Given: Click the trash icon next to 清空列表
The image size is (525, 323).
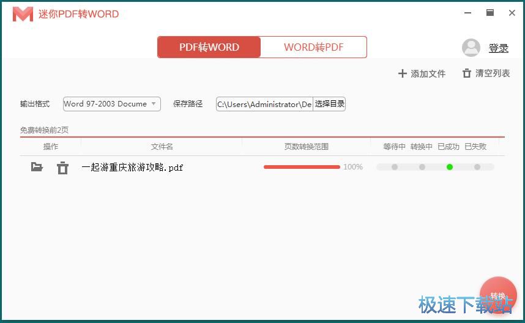Looking at the screenshot, I should point(467,73).
